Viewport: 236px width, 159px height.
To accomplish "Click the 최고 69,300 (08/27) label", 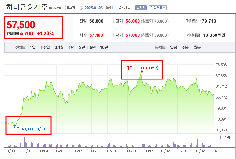I will click(142, 68).
